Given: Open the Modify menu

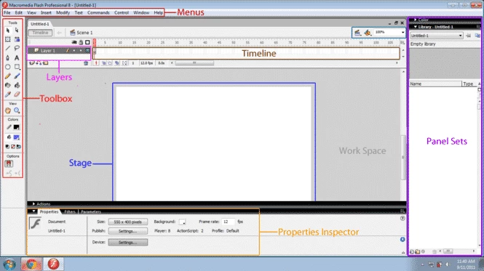Looking at the screenshot, I should [63, 12].
